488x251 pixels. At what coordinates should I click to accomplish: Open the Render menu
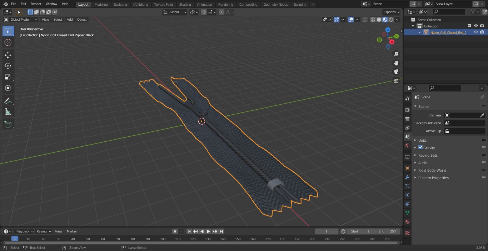pos(36,4)
